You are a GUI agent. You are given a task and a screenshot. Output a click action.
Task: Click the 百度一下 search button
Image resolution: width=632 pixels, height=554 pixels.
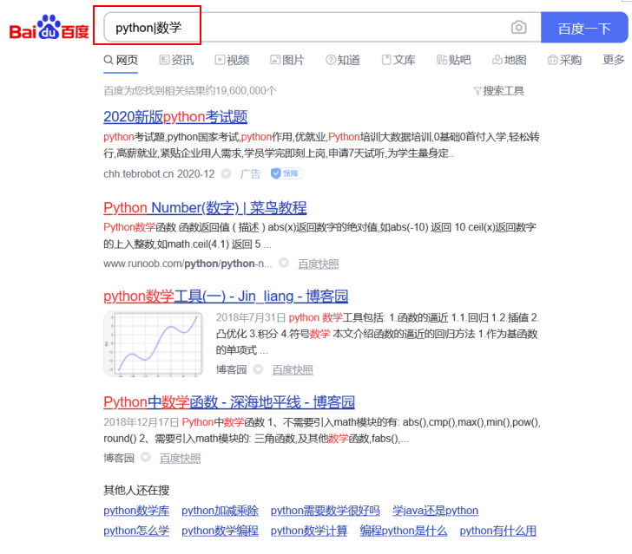tap(584, 28)
